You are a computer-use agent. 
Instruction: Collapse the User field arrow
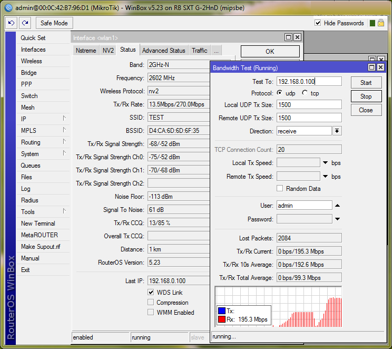[x=337, y=206]
